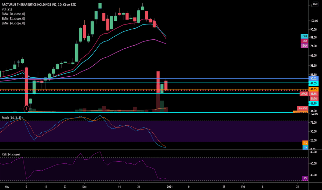Image resolution: width=322 pixels, height=190 pixels.
Task: Click the '2021' label on the time axis
Action: coord(170,187)
